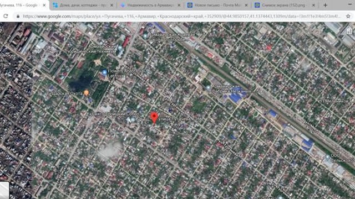Open the Армавирская Фабрика Нетканых marker

click(209, 88)
